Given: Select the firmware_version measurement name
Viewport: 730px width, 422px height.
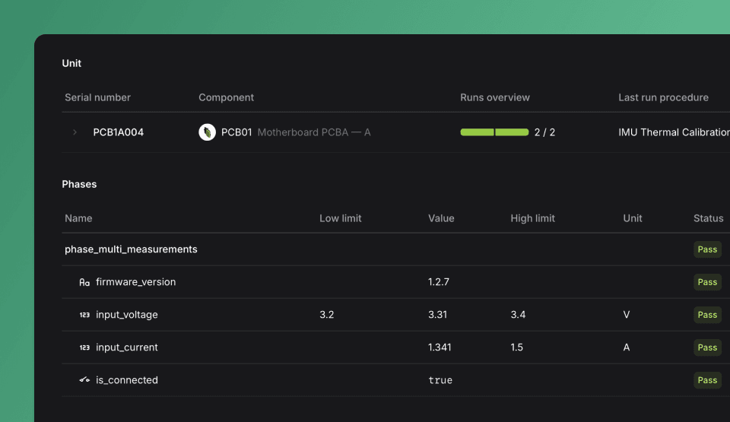Looking at the screenshot, I should [136, 282].
